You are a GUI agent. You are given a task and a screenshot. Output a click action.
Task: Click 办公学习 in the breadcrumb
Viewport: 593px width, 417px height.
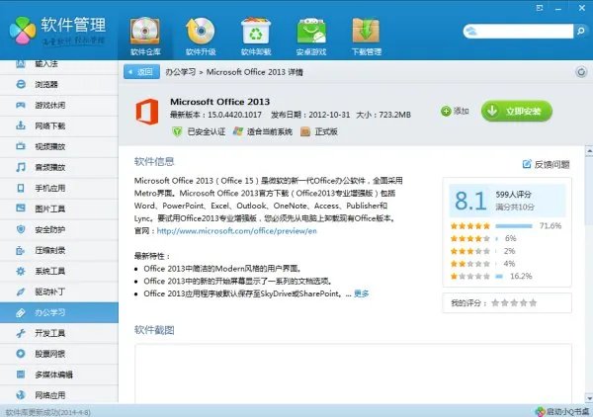tap(181, 72)
